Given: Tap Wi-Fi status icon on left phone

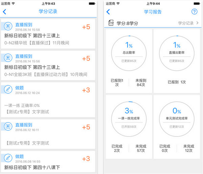Looking at the screenshot, I should pyautogui.click(x=13, y=3).
